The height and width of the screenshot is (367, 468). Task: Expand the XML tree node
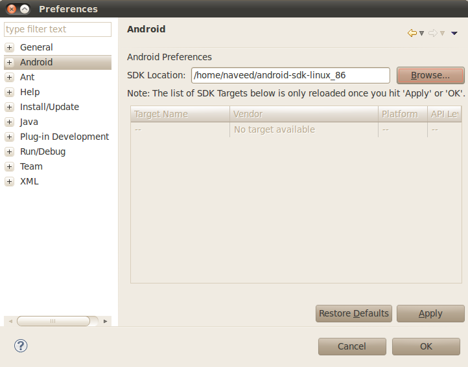pyautogui.click(x=10, y=182)
